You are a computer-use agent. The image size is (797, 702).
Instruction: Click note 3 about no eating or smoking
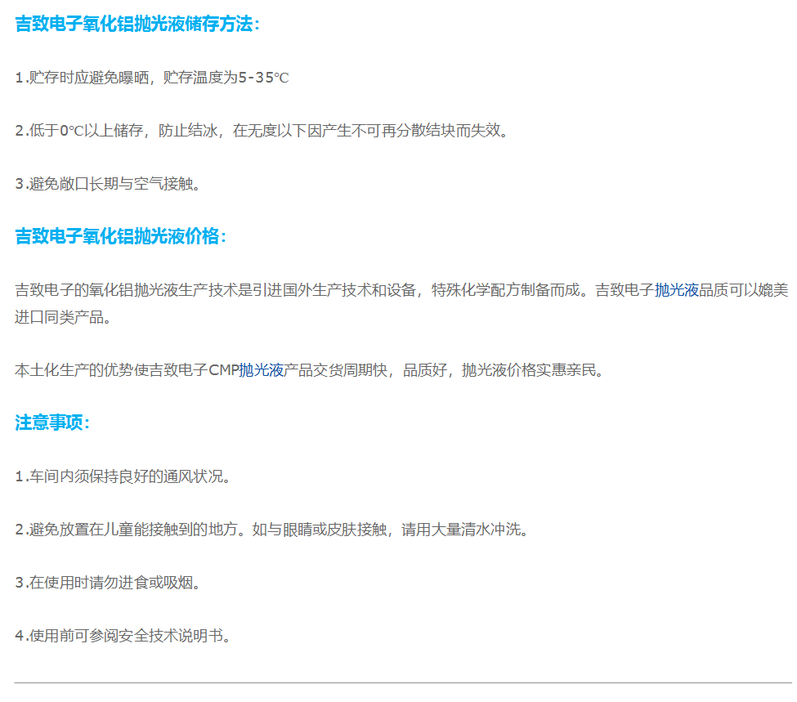click(x=107, y=582)
